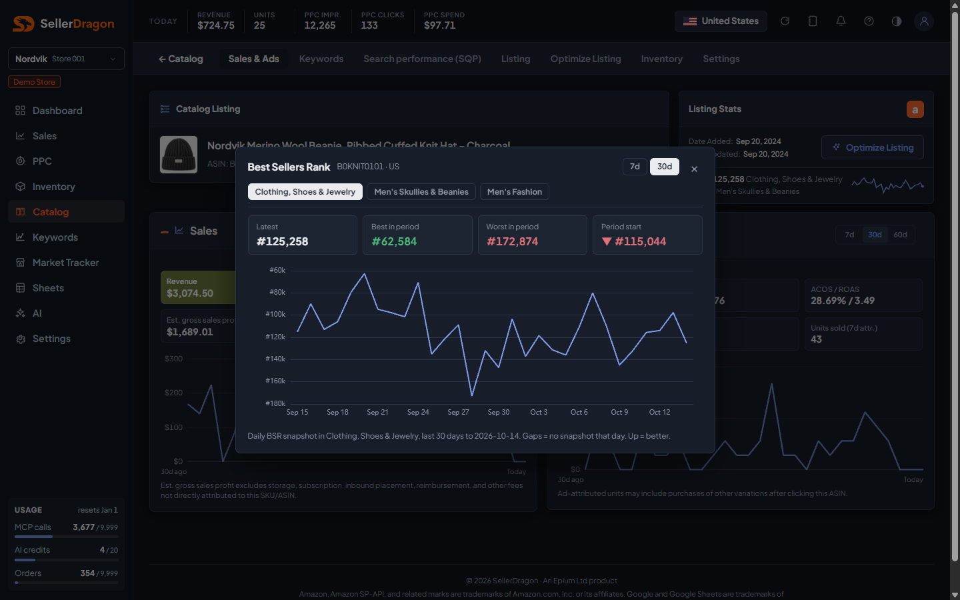Open the AI sidebar item
The image size is (960, 600).
point(66,313)
